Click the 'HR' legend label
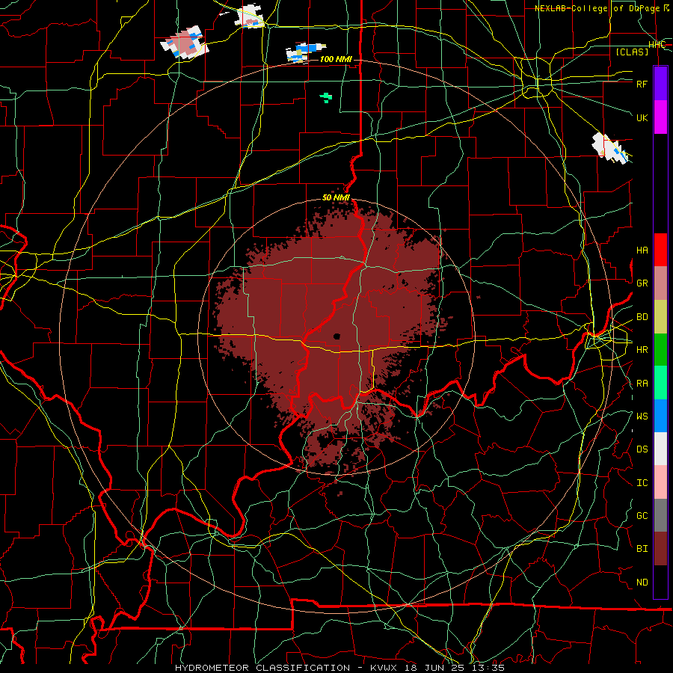 point(642,350)
